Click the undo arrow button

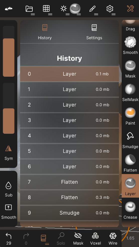[x=9, y=238]
